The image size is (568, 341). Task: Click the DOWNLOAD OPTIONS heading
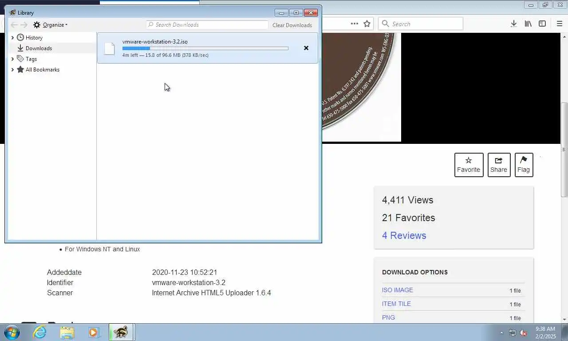coord(414,272)
